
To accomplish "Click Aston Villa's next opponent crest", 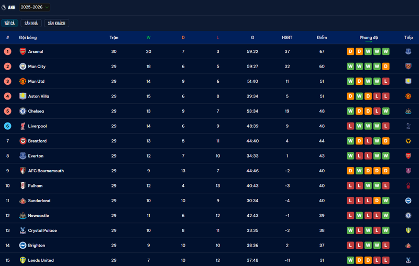I will pyautogui.click(x=408, y=96).
